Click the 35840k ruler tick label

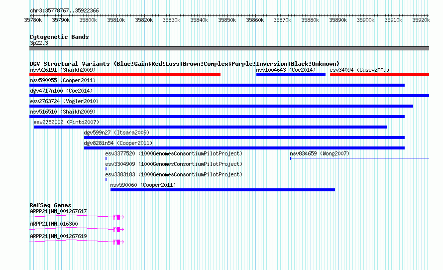click(x=199, y=20)
